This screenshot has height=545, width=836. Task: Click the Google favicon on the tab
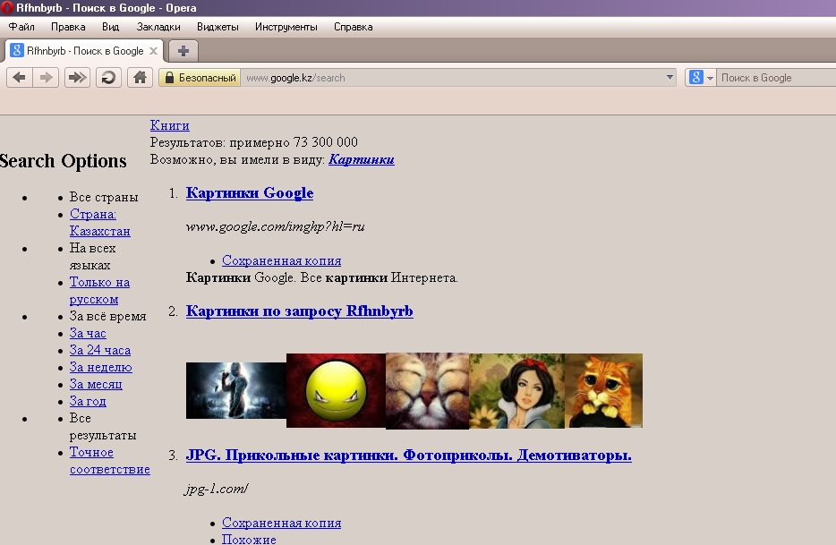(16, 51)
